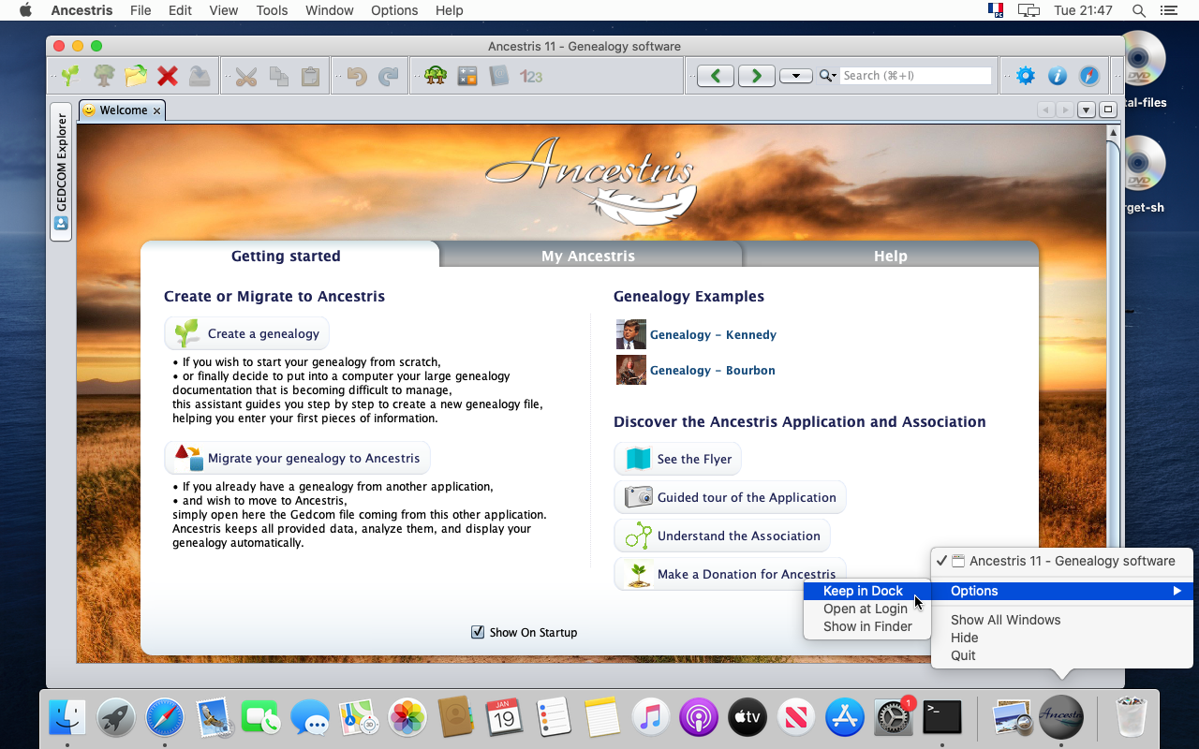Open the search options magnifier dropdown
The height and width of the screenshot is (749, 1199).
(827, 76)
